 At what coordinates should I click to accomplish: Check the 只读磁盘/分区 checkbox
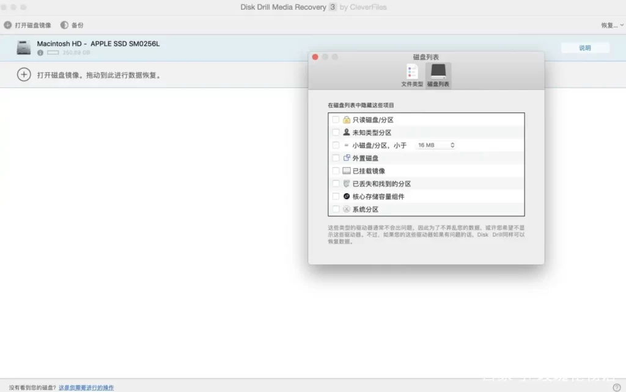click(x=336, y=120)
